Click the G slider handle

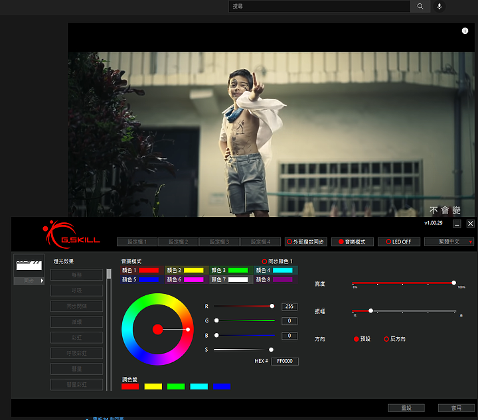click(216, 320)
